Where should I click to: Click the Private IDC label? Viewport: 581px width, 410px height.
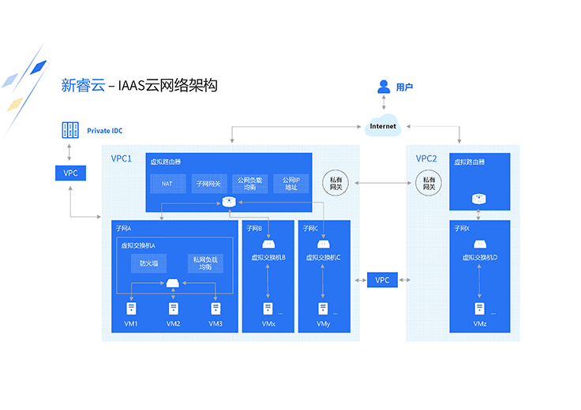[x=105, y=131]
